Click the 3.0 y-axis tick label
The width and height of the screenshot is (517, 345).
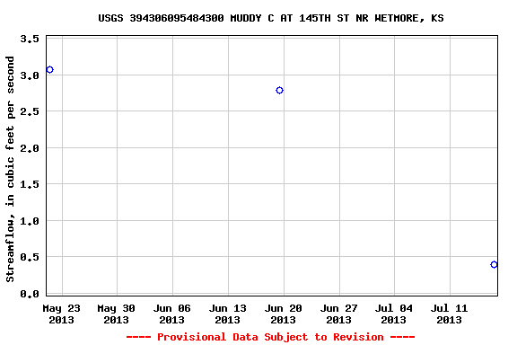[30, 75]
